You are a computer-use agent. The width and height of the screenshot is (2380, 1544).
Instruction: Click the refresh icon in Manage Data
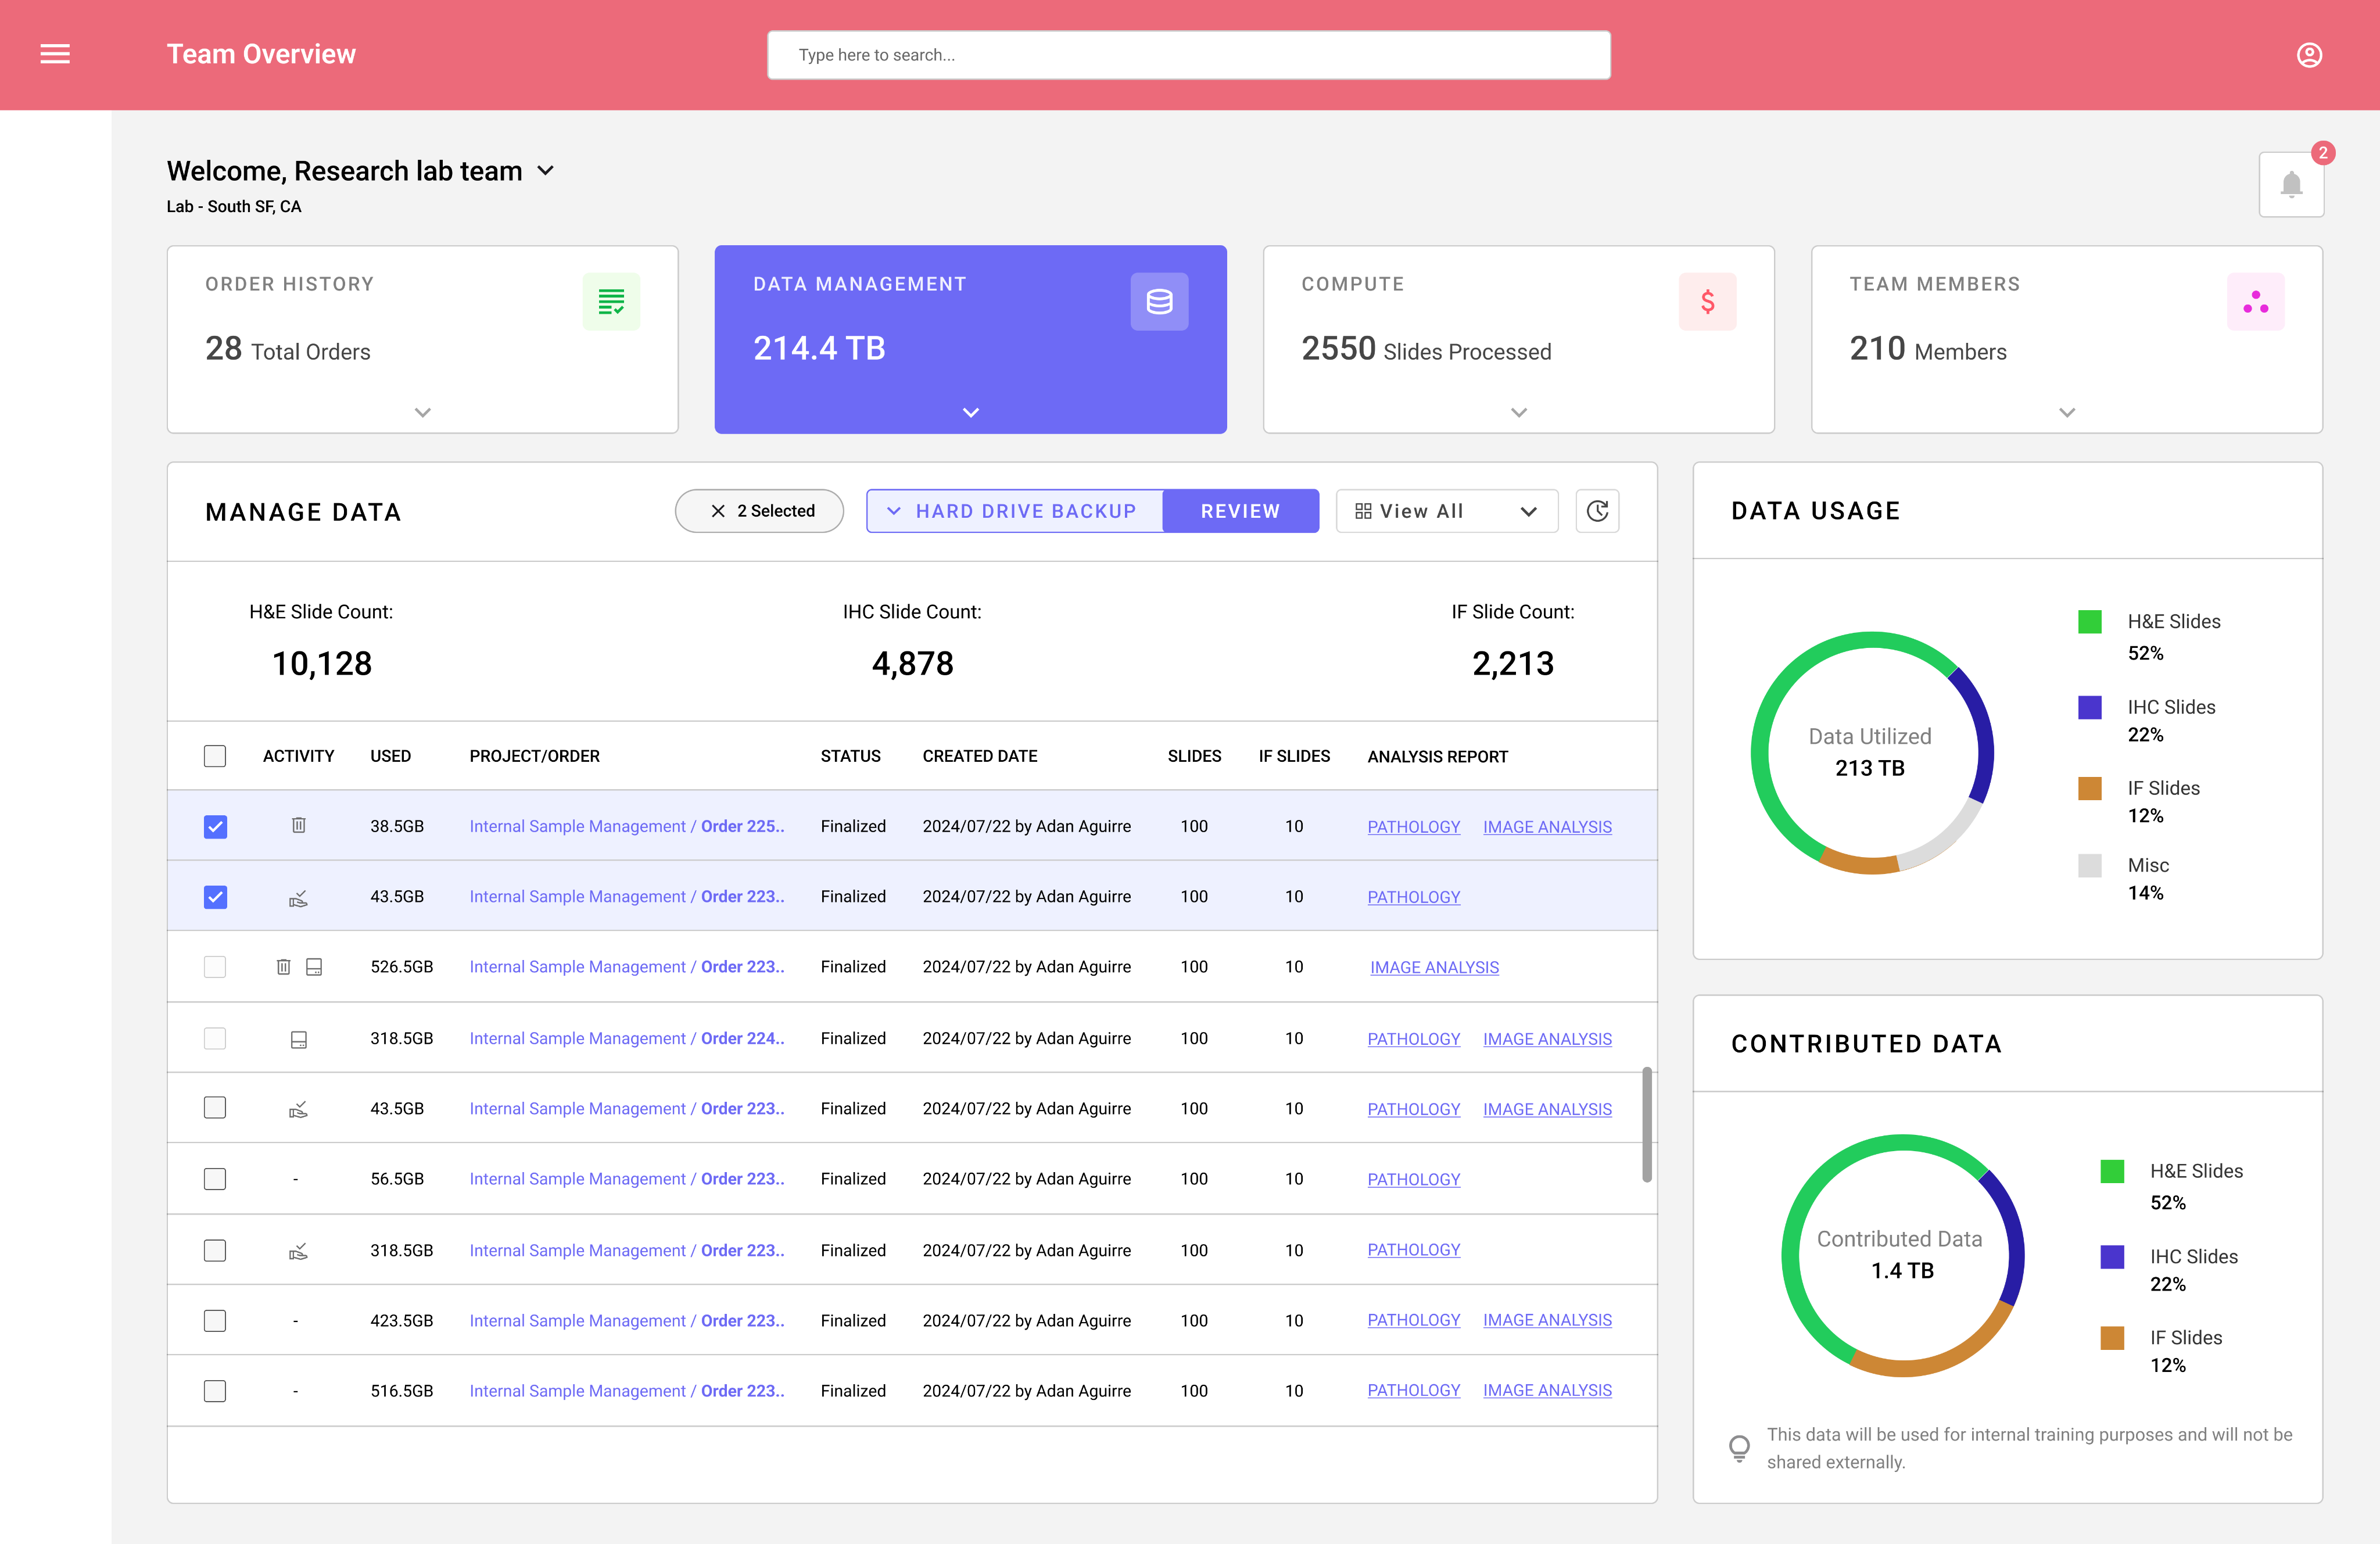click(x=1597, y=511)
